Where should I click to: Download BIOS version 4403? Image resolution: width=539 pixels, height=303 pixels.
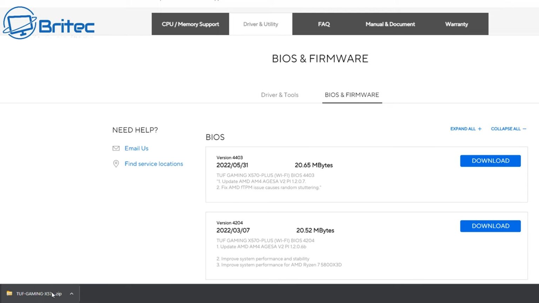pos(490,161)
